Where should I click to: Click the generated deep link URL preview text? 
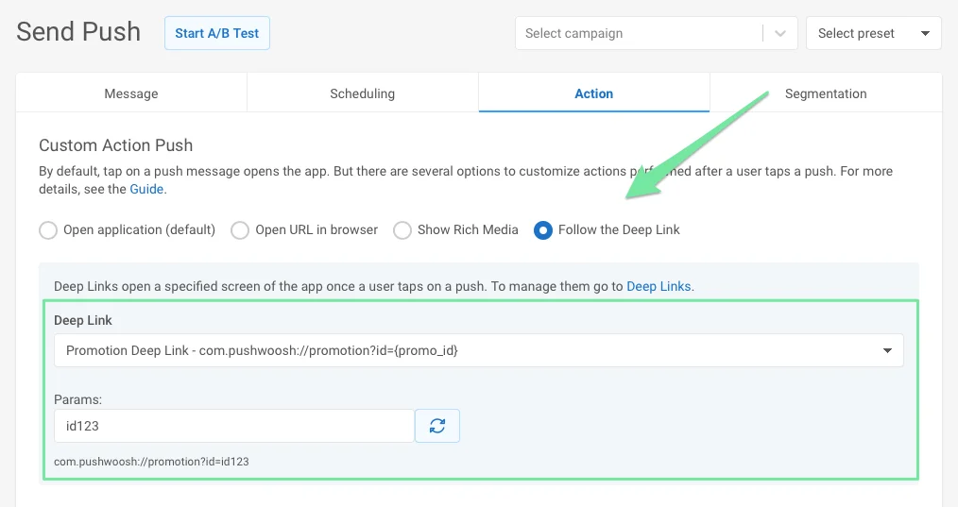click(151, 462)
